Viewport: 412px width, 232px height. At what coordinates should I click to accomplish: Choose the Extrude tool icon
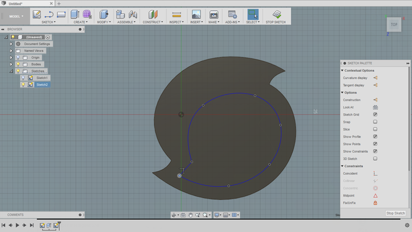click(75, 14)
